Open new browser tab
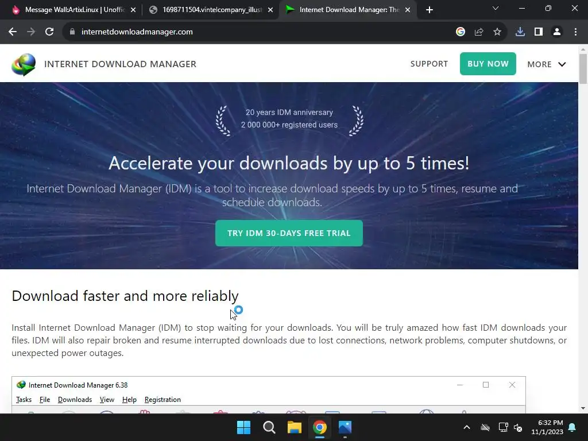588x441 pixels. click(x=430, y=10)
